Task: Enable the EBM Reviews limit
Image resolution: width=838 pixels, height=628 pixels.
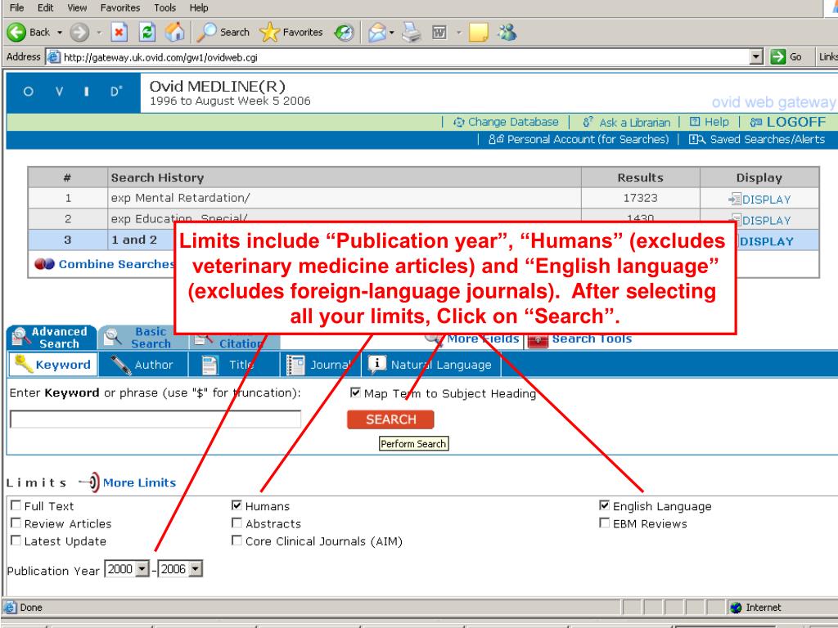Action: pos(605,523)
